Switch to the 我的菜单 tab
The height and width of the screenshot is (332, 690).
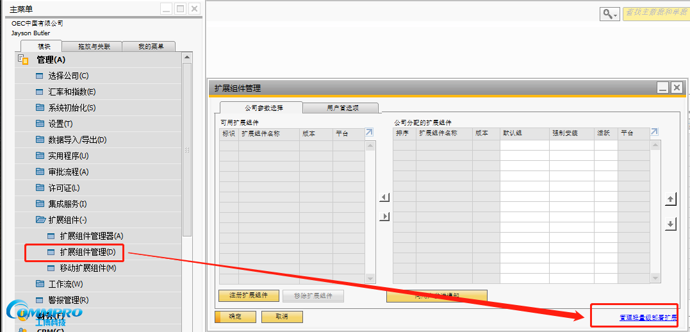pos(148,46)
